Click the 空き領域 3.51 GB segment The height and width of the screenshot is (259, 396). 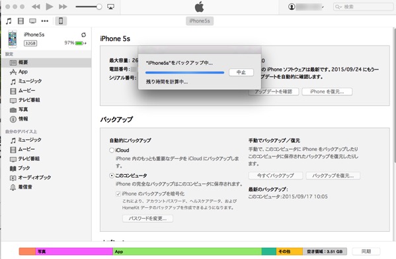[325, 252]
